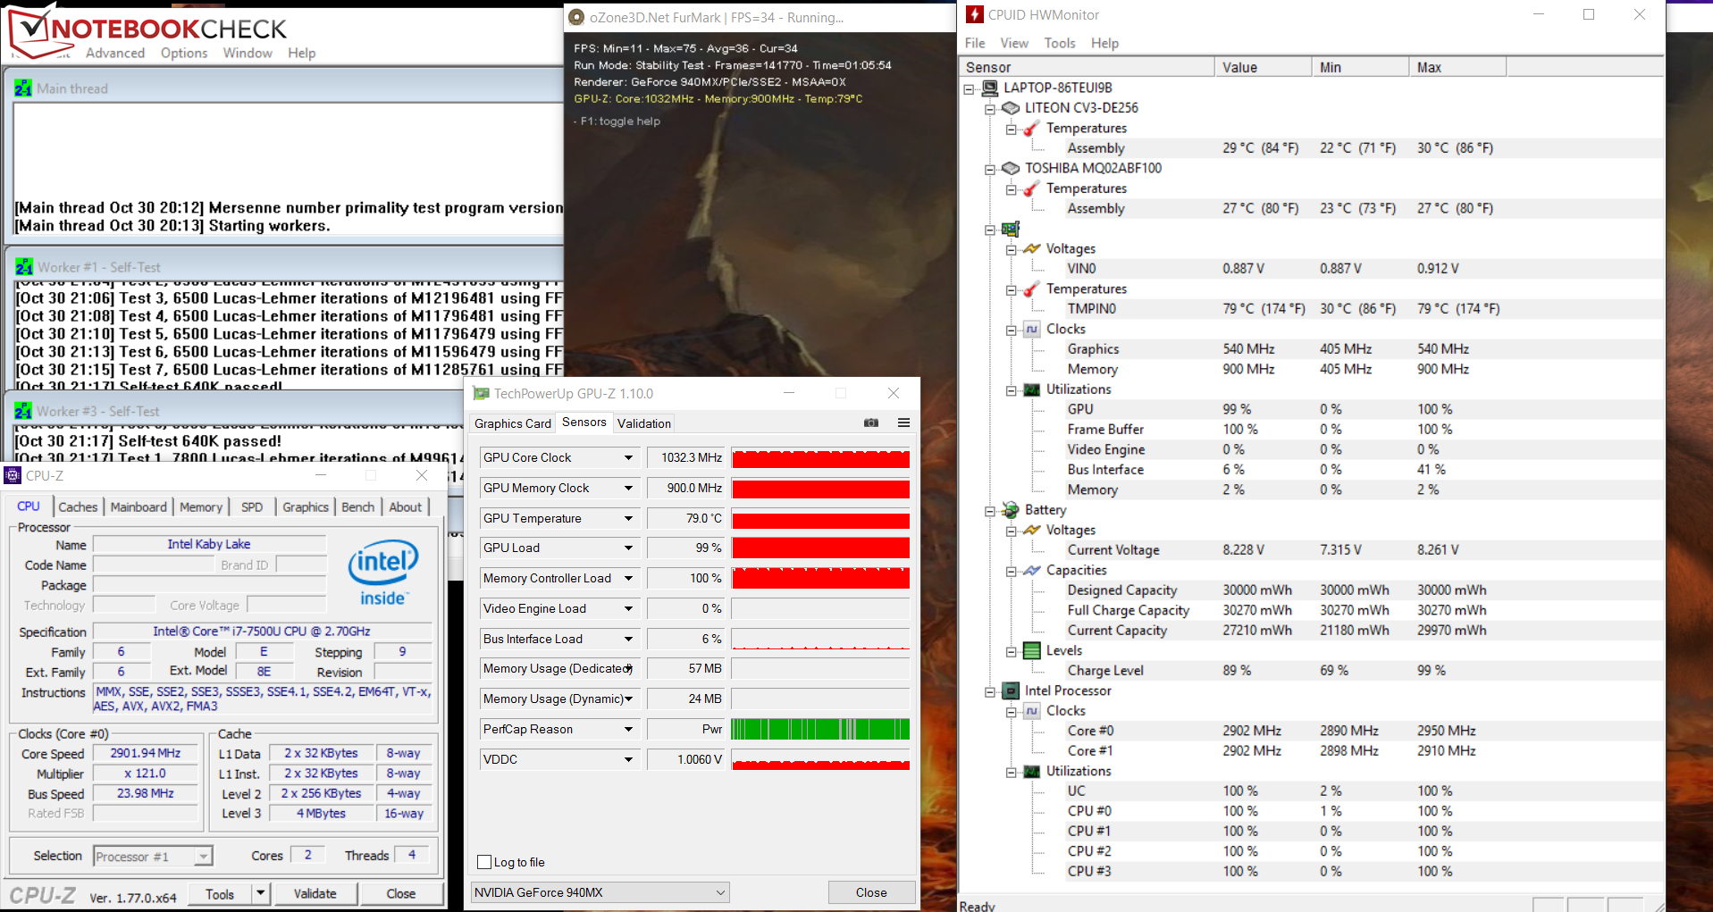Click the graphics card Voltages icon
The width and height of the screenshot is (1713, 912).
coord(1031,248)
